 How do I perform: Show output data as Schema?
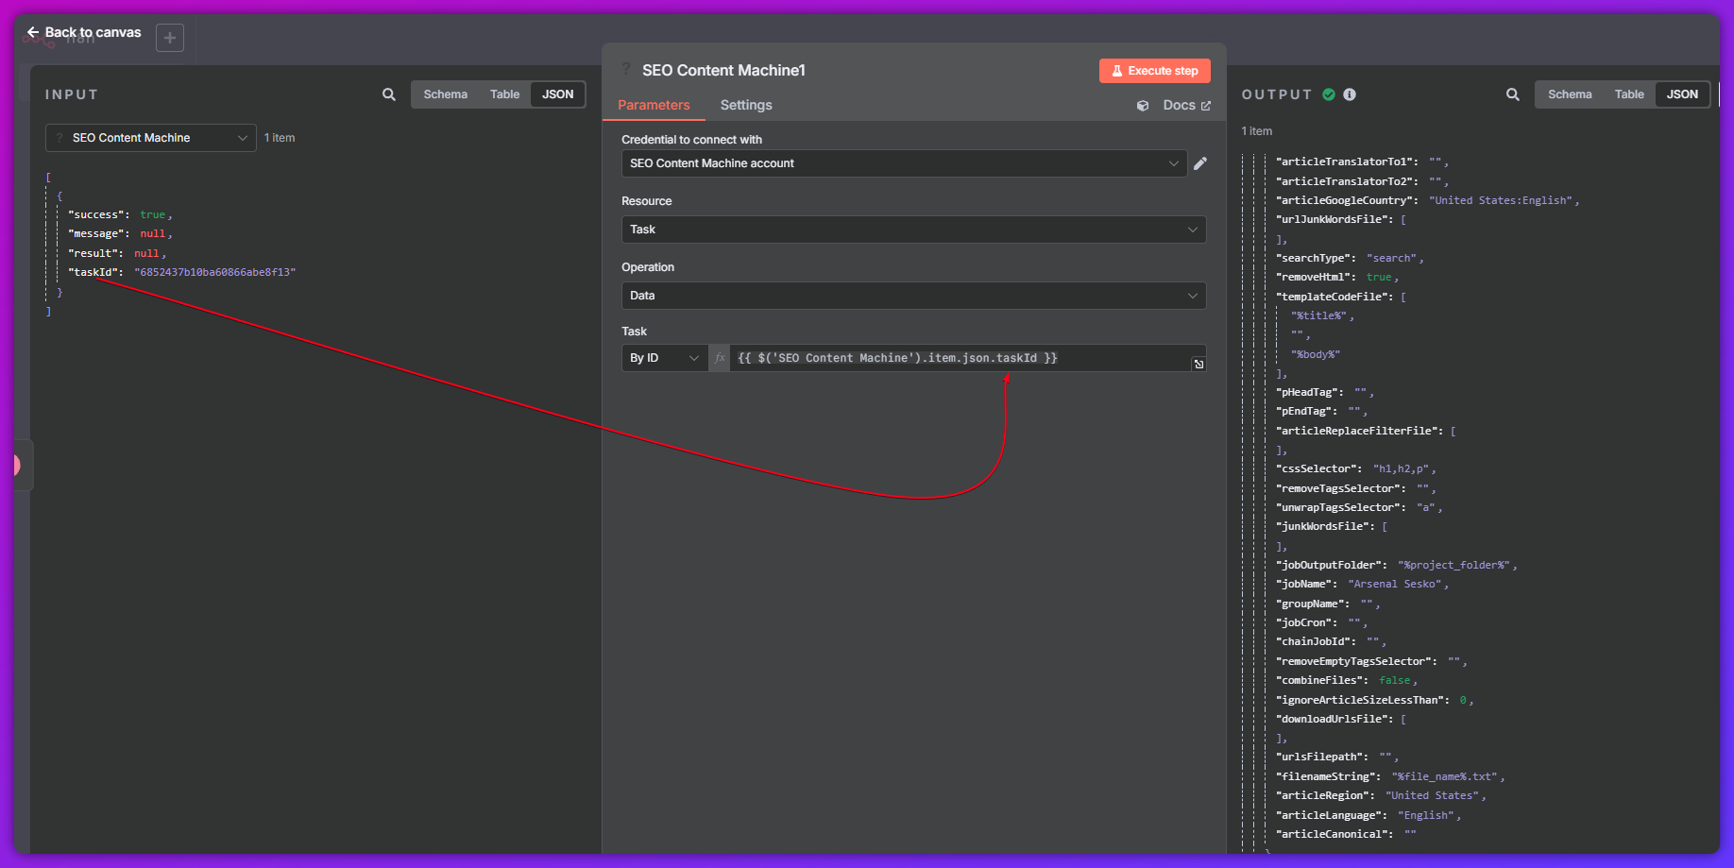(x=1570, y=94)
